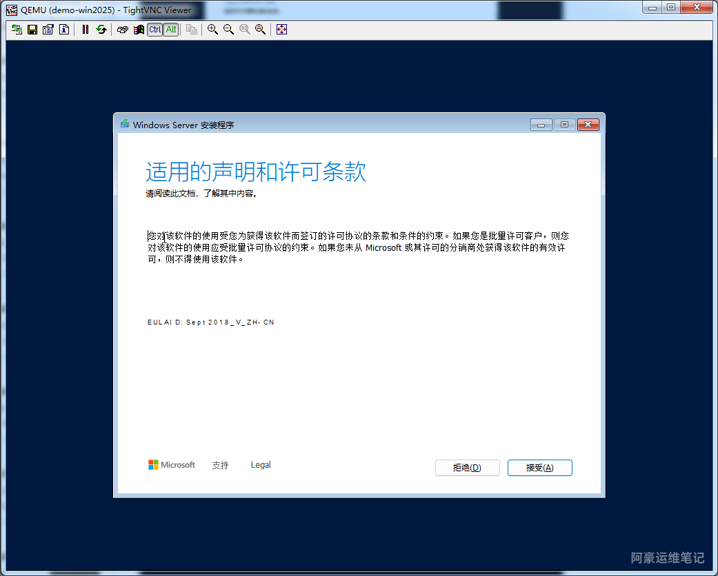Switch to full screen mode
The width and height of the screenshot is (718, 576).
pyautogui.click(x=281, y=30)
